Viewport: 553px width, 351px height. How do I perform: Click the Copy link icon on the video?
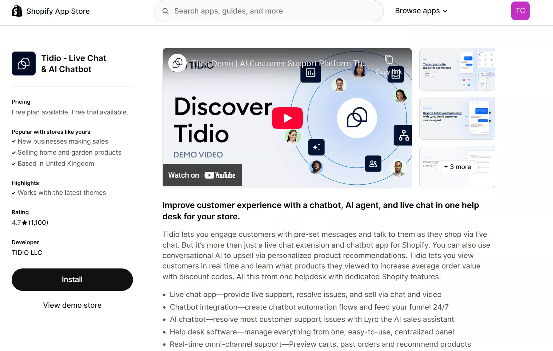coord(389,59)
